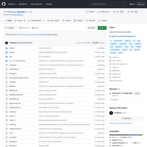The width and height of the screenshot is (147, 147).
Task: Expand Cite this repository dropdown
Action: (119, 64)
